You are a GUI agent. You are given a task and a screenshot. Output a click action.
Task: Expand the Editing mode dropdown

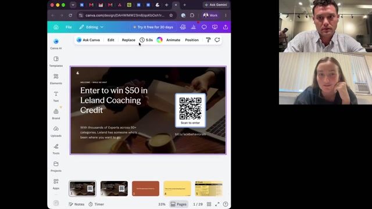(92, 27)
